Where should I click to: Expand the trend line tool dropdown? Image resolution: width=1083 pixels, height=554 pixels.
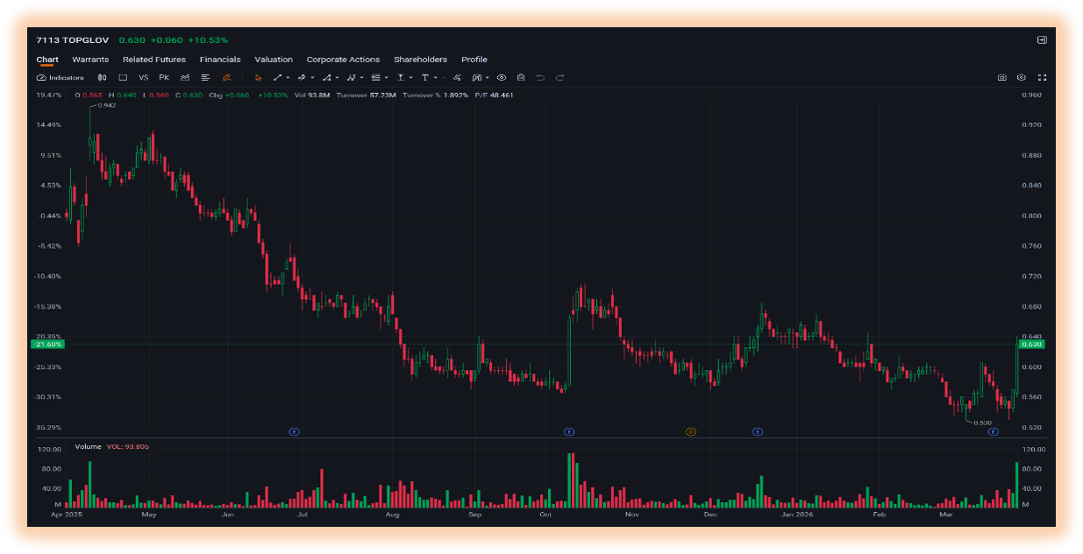pyautogui.click(x=288, y=78)
